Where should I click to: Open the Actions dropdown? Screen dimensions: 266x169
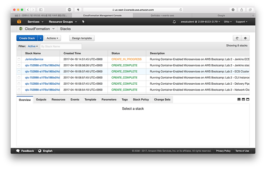pos(52,38)
